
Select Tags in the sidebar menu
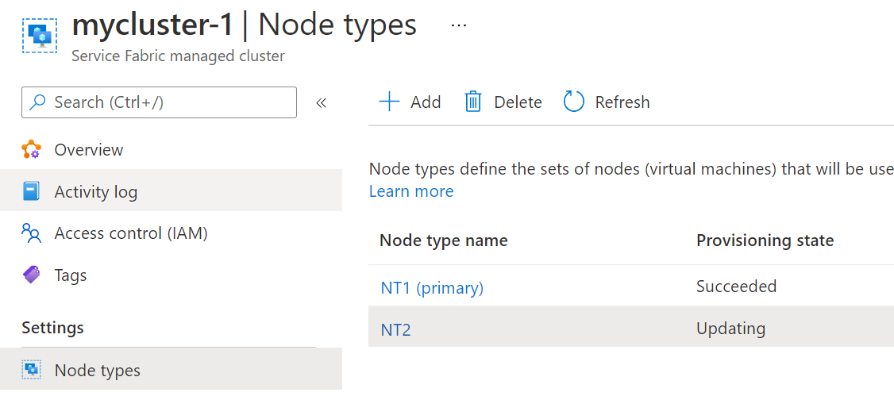tap(71, 275)
